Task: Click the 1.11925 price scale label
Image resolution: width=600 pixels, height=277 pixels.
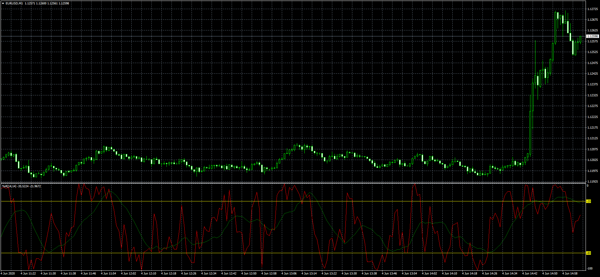Action: pyautogui.click(x=592, y=182)
